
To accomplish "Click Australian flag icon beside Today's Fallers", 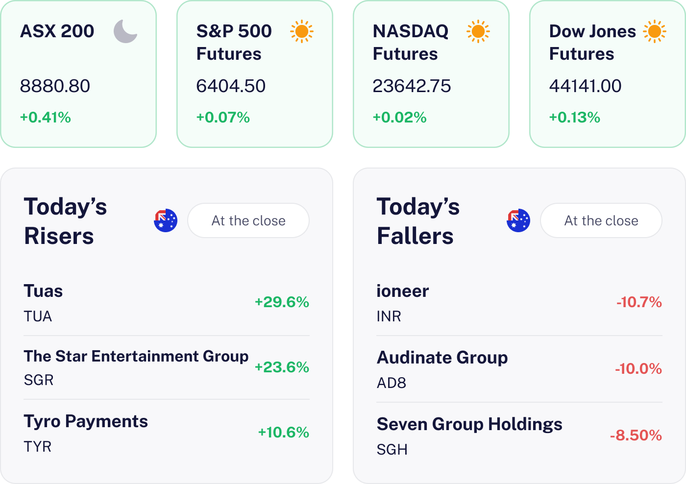I will 518,220.
